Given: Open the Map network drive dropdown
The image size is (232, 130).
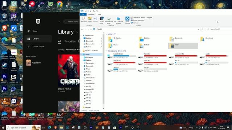Looking at the screenshot, I should (x=109, y=20).
